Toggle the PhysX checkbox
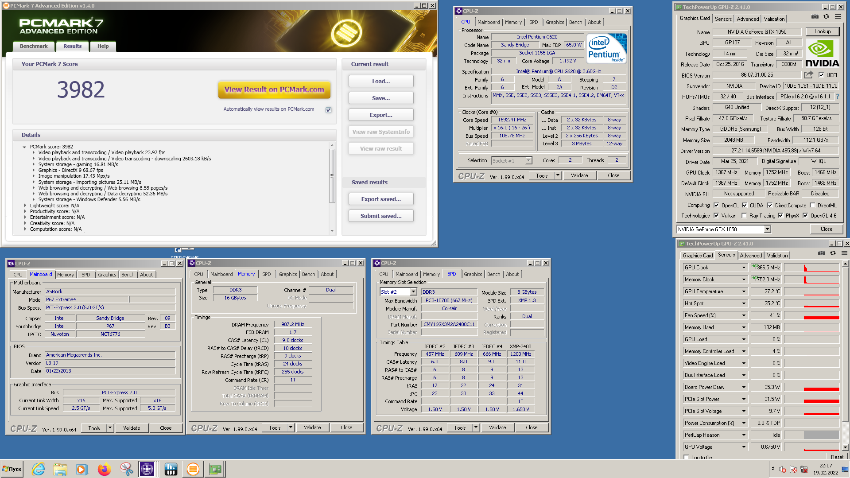 (780, 216)
